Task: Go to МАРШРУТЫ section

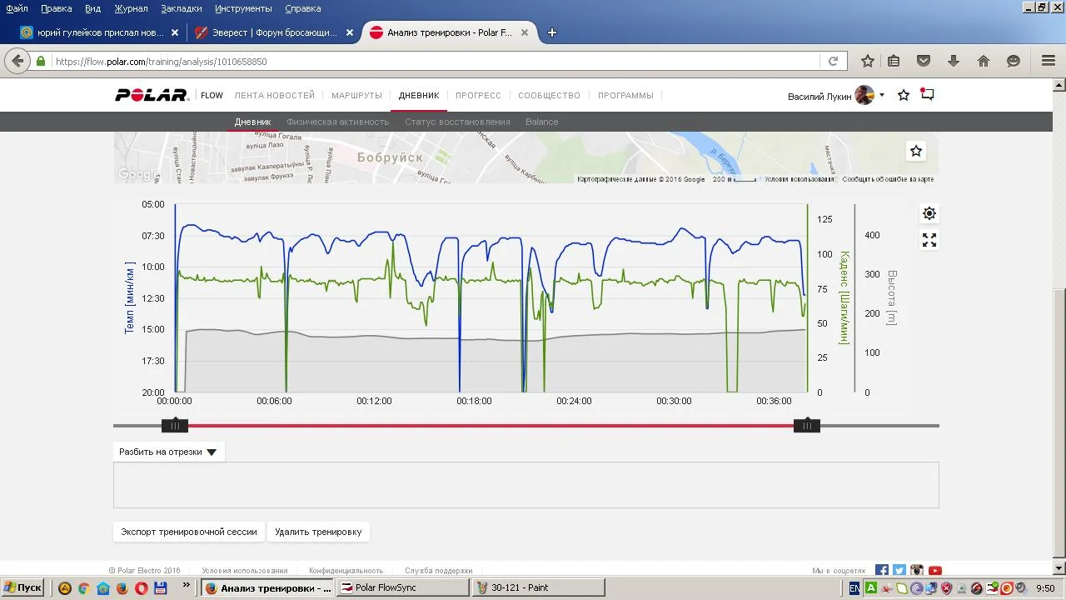Action: [356, 95]
